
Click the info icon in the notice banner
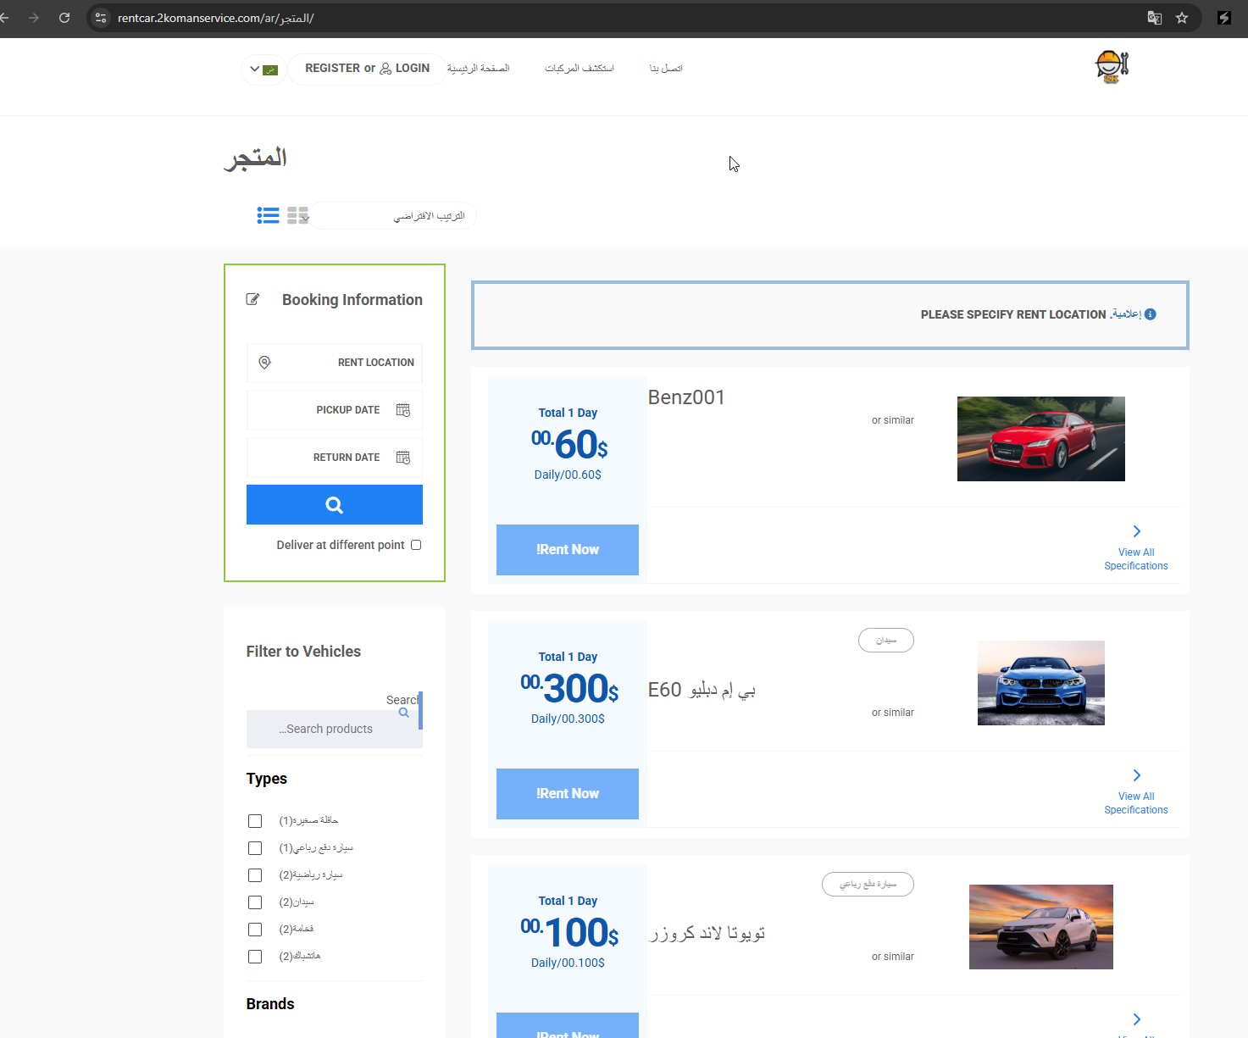[1151, 314]
